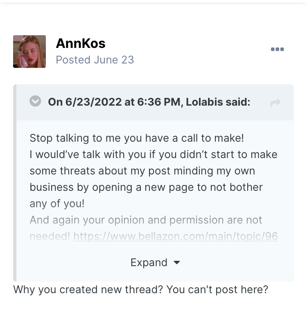Viewport: 307px width, 321px height.
Task: Expand the quoted Lolabis message
Action: click(x=155, y=262)
